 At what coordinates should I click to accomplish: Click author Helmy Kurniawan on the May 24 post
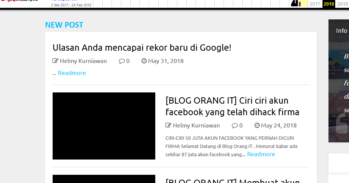pyautogui.click(x=196, y=125)
